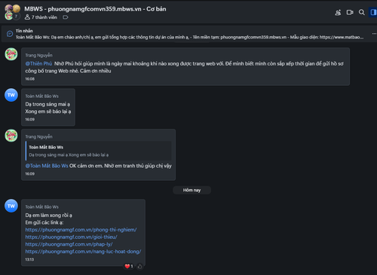Open the 7 thành viên members list
This screenshot has height=275, width=377.
pos(41,17)
